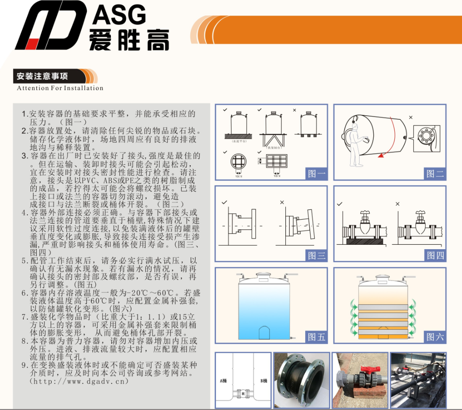Open the black rubber expansion joint photo
Screen dimensions: 462x410
[x=300, y=379]
